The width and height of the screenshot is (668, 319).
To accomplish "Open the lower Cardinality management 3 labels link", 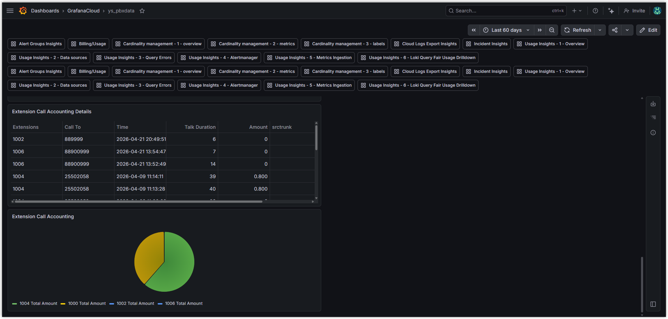I will pos(344,71).
